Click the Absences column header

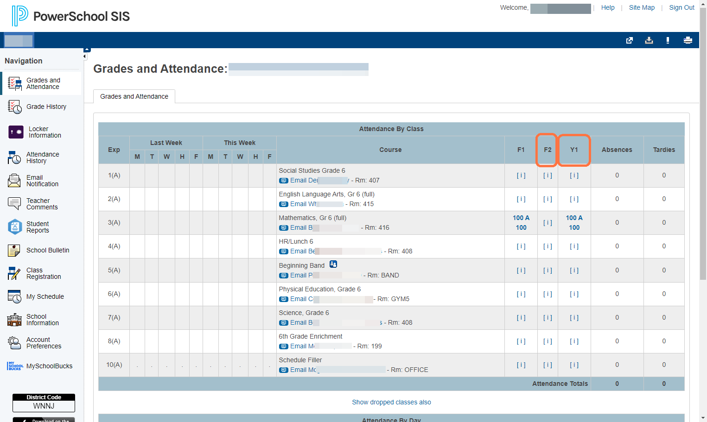pyautogui.click(x=617, y=150)
